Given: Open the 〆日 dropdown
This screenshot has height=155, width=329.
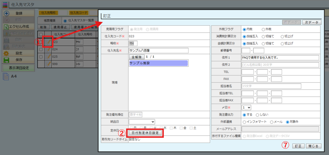Looking at the screenshot, I should [246, 108].
